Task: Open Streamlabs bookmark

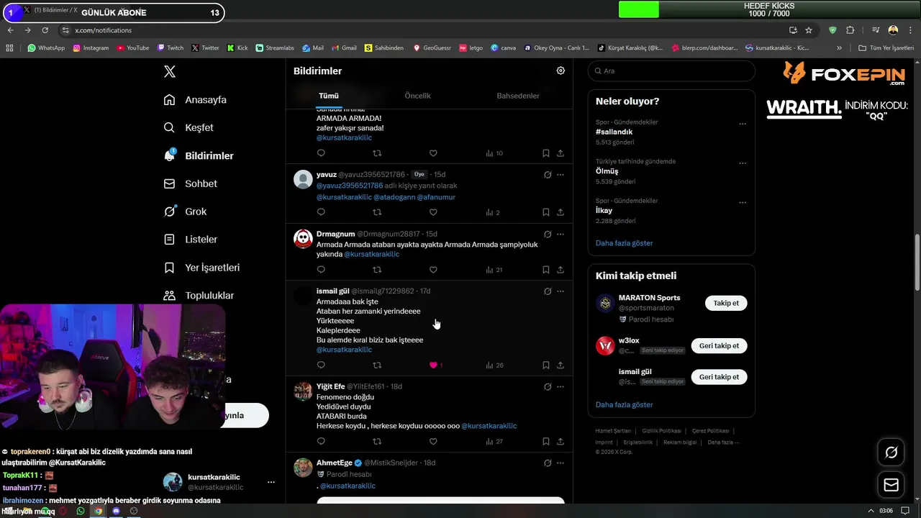Action: (x=274, y=48)
